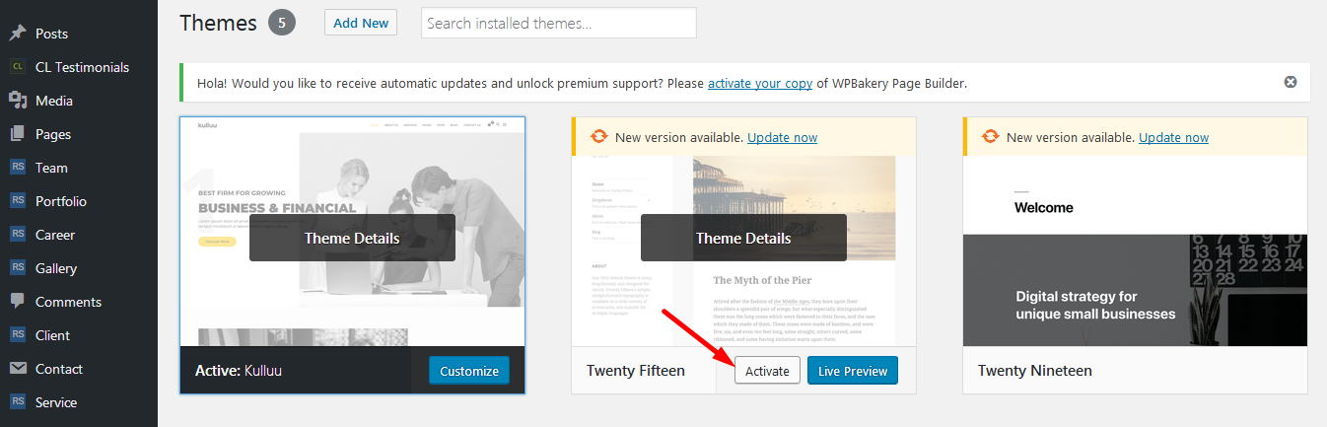Dismiss the WPBakery notification banner
1327x427 pixels.
pos(1291,83)
